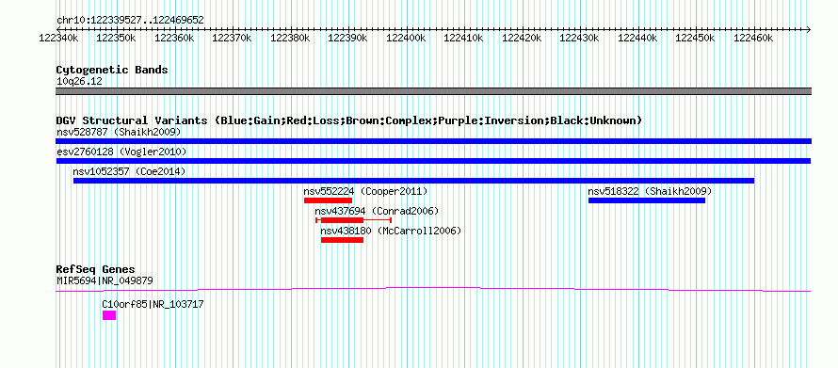Image resolution: width=838 pixels, height=368 pixels.
Task: Click the blue nsv518322 (Shaikh2009) gain bar
Action: (x=647, y=200)
